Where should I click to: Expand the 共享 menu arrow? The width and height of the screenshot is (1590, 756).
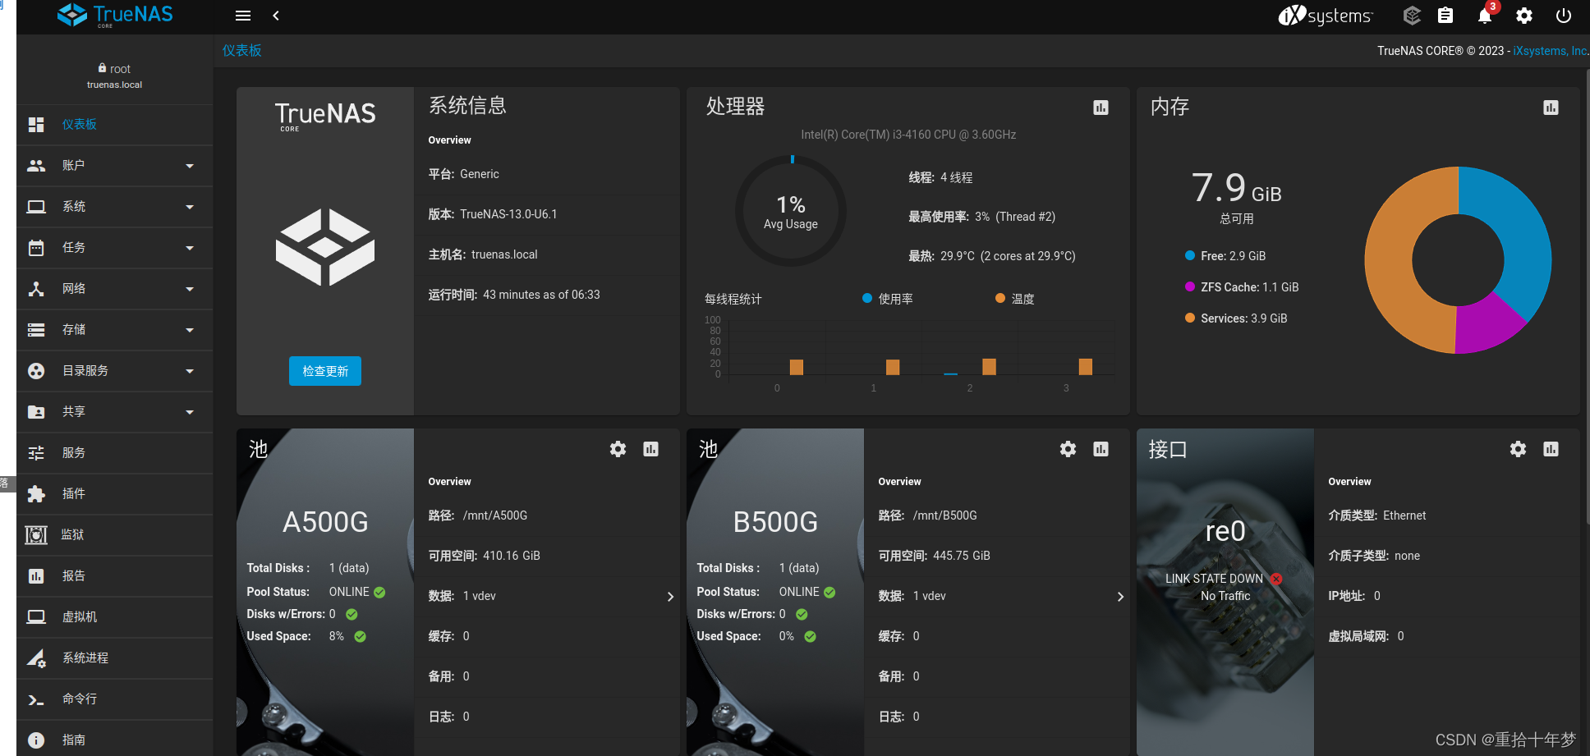[x=190, y=412]
